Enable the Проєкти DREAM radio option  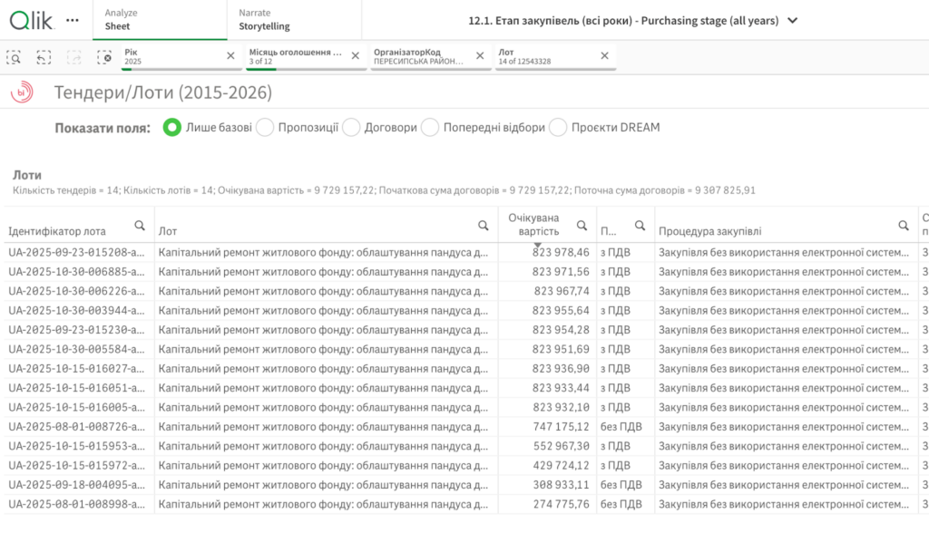(x=558, y=128)
